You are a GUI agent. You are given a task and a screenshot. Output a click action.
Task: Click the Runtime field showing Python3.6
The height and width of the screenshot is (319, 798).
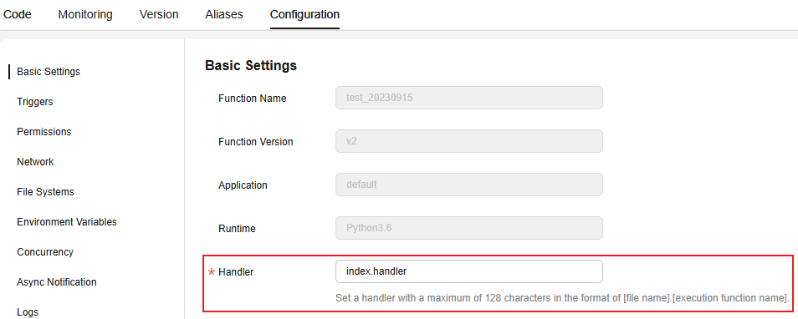point(469,228)
